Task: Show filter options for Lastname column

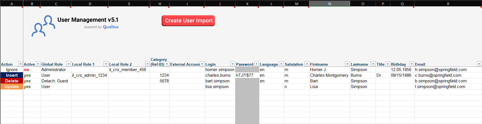Action: pyautogui.click(x=373, y=64)
